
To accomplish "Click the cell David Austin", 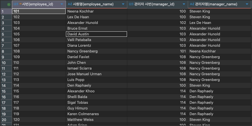I will click(96, 34).
